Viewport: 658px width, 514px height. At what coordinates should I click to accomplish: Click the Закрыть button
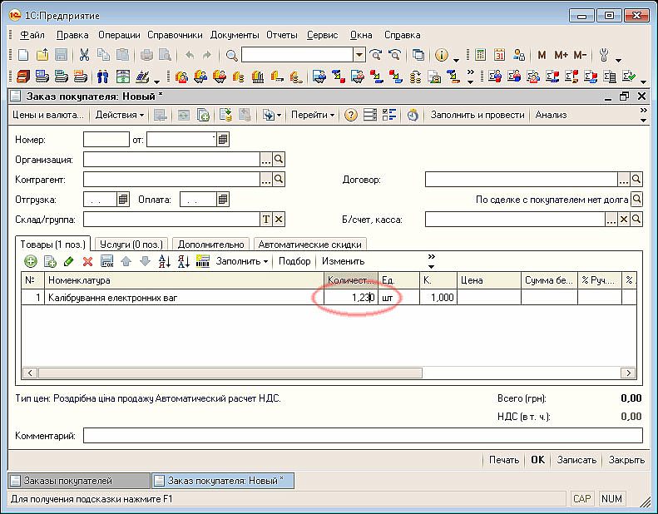(626, 460)
